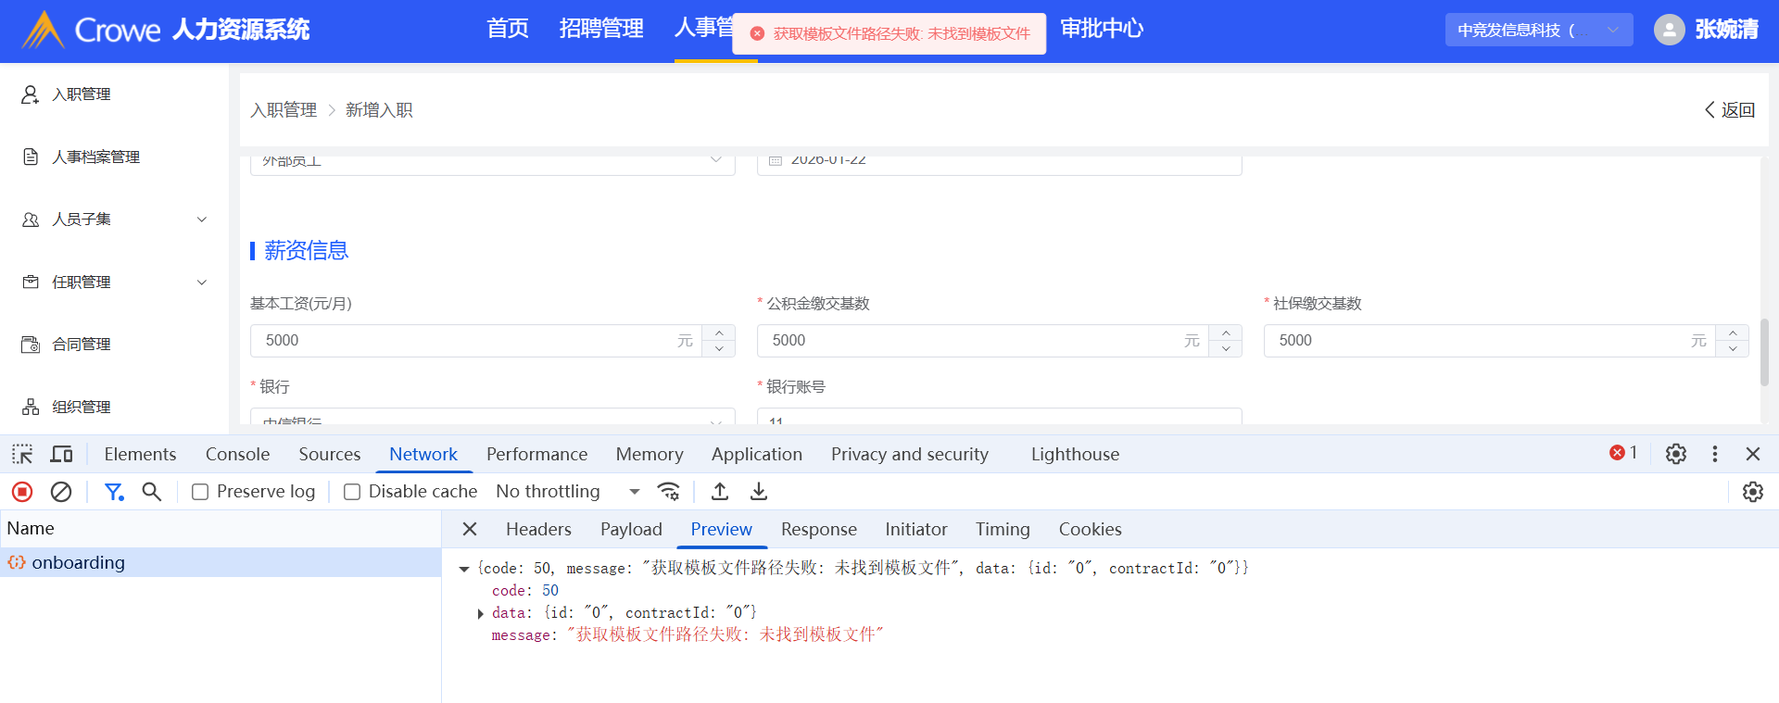Activate DevTools inspect element picker

(x=22, y=454)
